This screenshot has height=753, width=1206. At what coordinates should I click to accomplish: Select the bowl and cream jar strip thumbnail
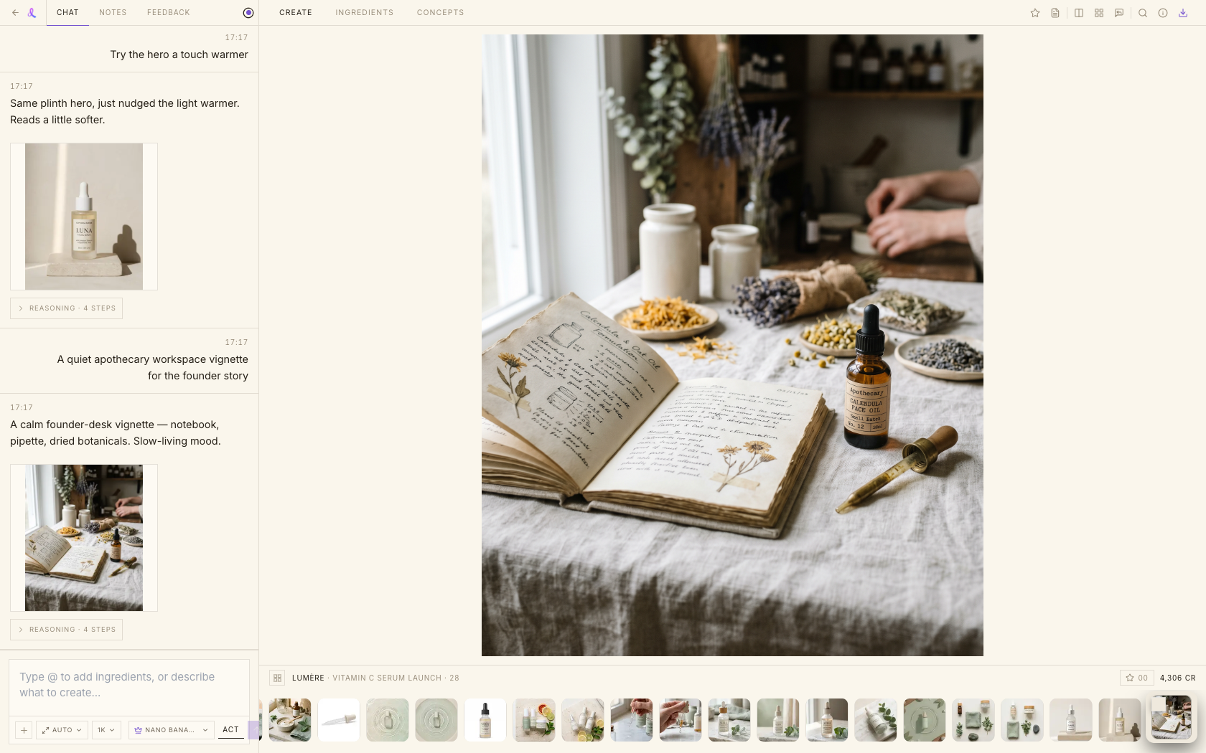coord(290,720)
